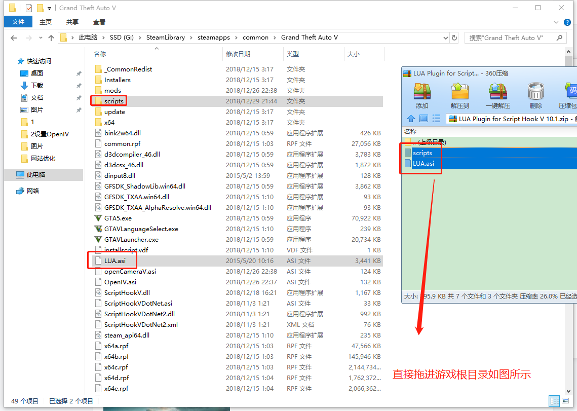This screenshot has height=411, width=577.
Task: Expand the breadcrumb chevron after steamapps
Action: (236, 38)
